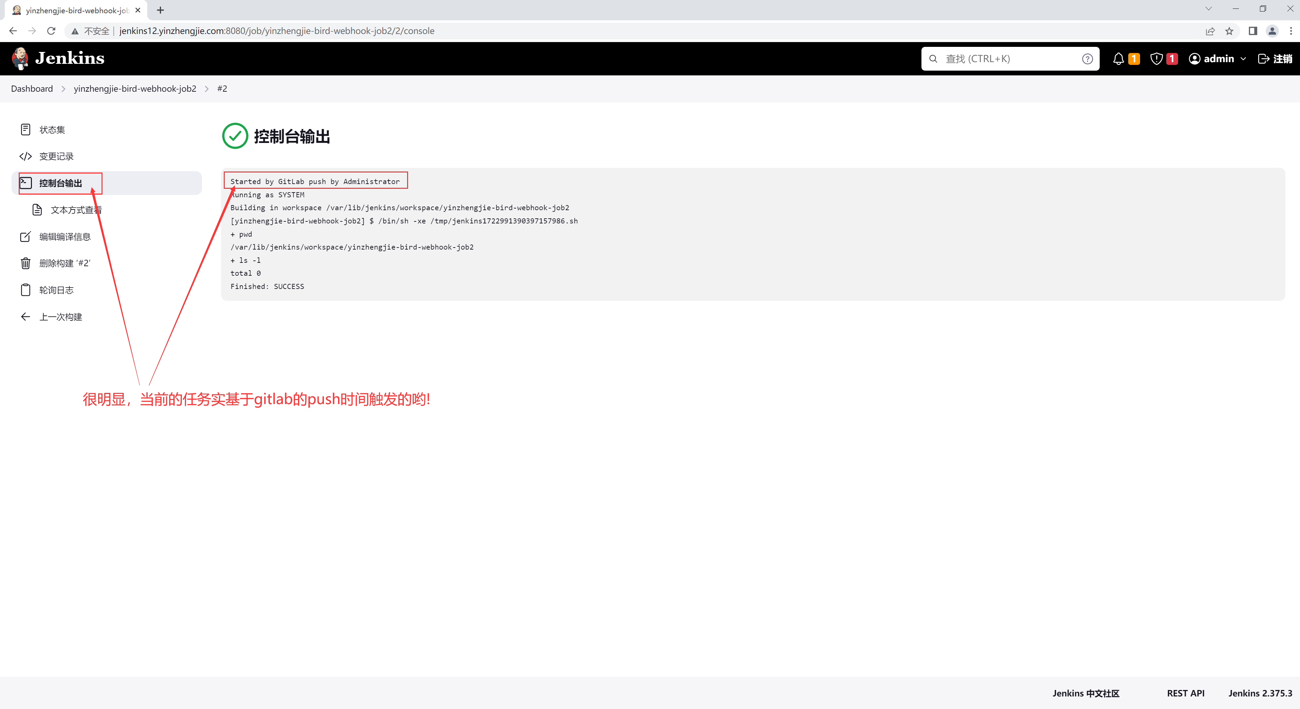Click REST API footer link
This screenshot has width=1300, height=709.
tap(1186, 693)
